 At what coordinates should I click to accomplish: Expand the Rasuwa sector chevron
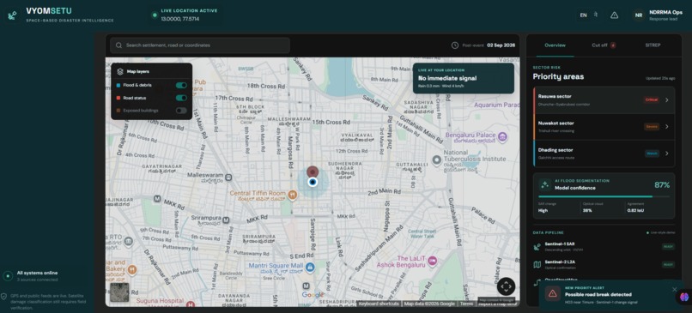(666, 100)
